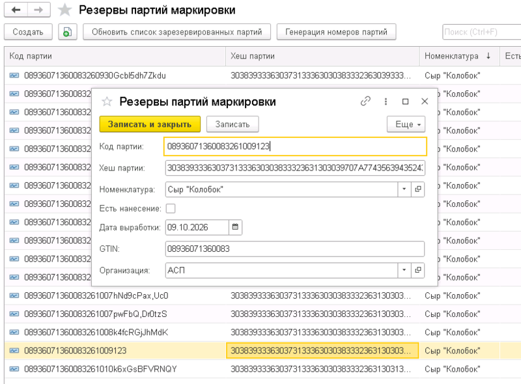Click row icon of 089360713600083260930Gcbl5dh7Zkdu
The width and height of the screenshot is (521, 384).
pyautogui.click(x=14, y=75)
